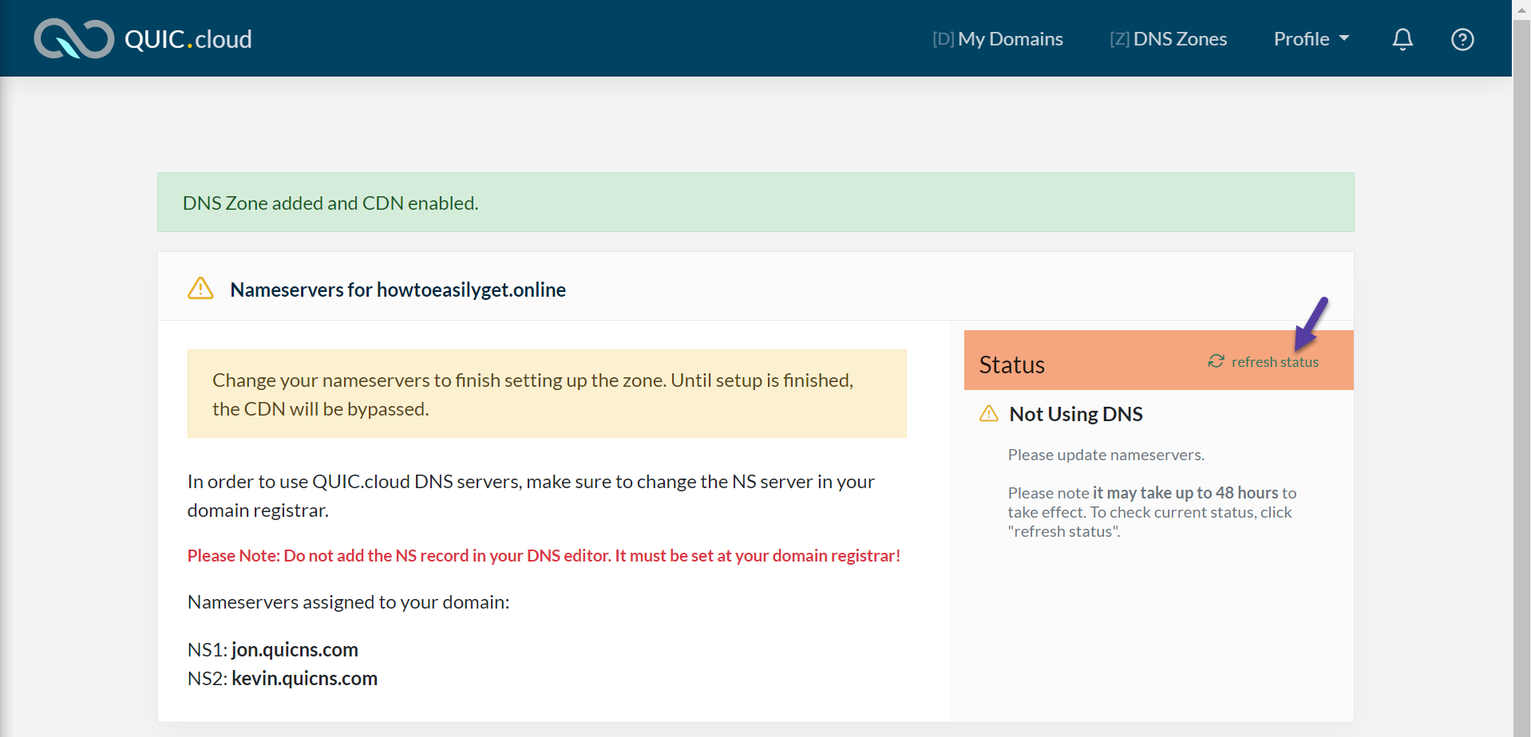
Task: Open the notifications bell
Action: [1402, 39]
